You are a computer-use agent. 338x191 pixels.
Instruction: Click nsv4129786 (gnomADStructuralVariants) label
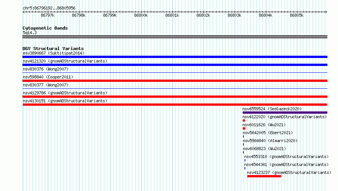[x=65, y=93]
